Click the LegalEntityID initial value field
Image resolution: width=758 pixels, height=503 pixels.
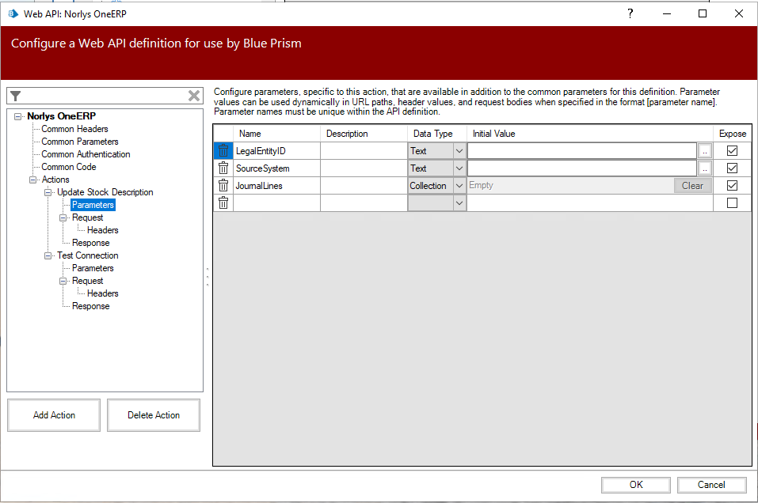[x=581, y=151]
